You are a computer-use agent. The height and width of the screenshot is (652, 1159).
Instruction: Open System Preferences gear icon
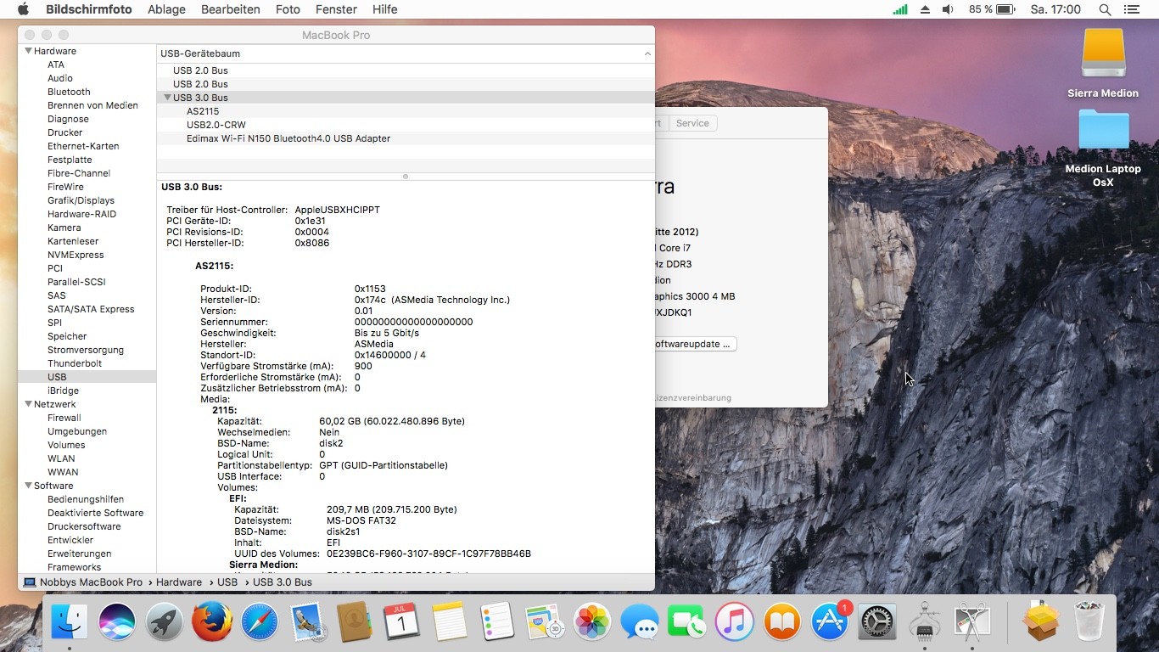pyautogui.click(x=877, y=622)
